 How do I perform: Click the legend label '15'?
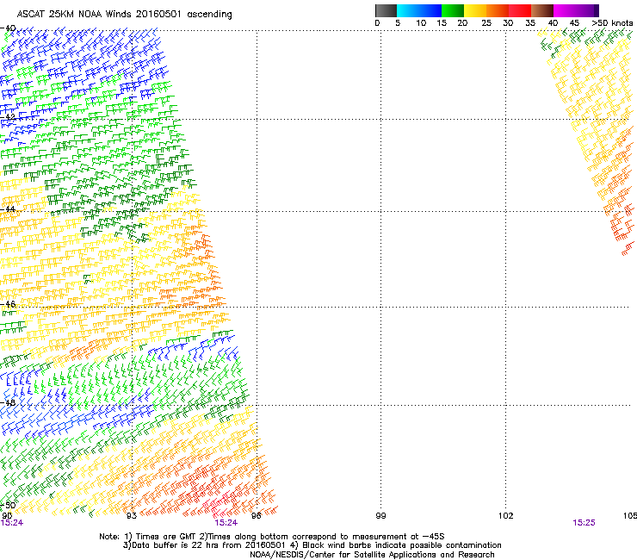point(442,23)
